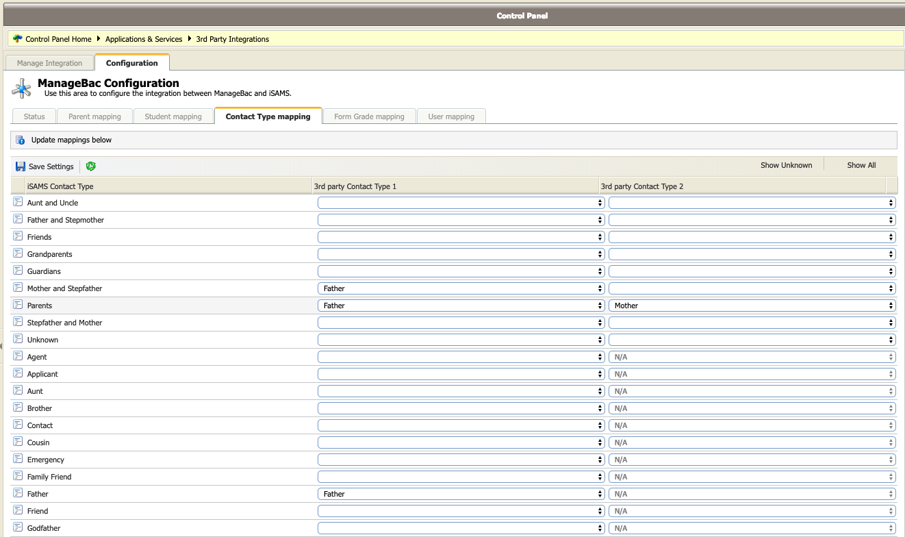Open the Student mapping tab
Viewport: 905px width, 537px height.
[173, 116]
